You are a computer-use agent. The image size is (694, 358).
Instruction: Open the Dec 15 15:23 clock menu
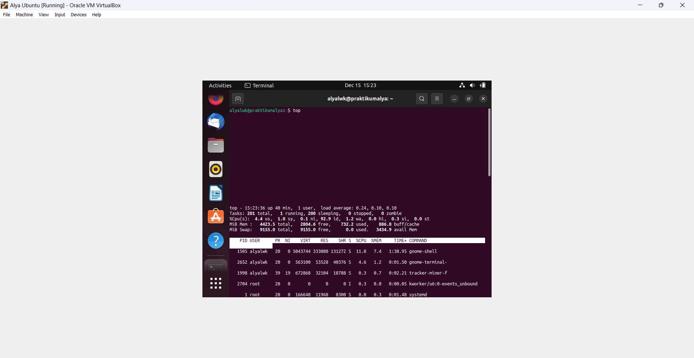(360, 85)
